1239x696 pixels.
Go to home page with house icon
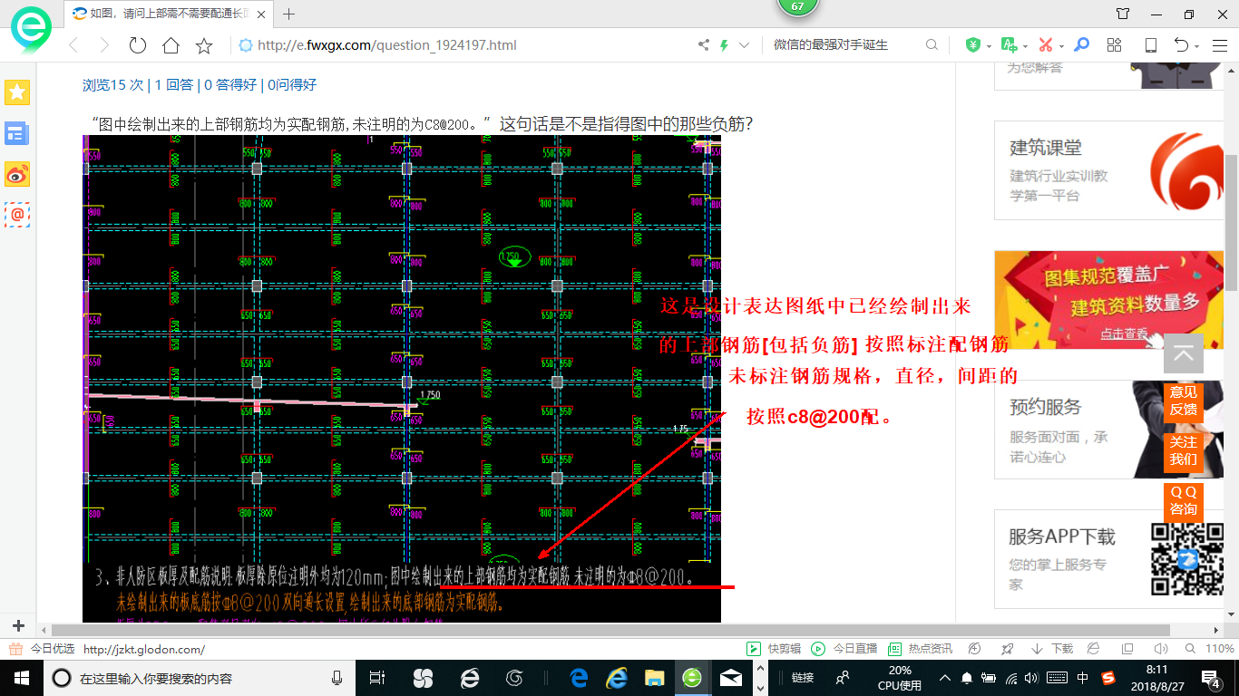click(x=171, y=45)
